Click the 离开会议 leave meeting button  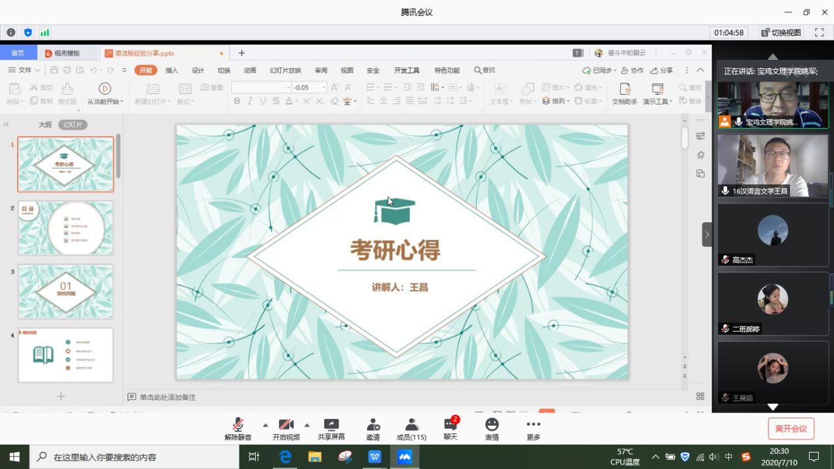click(x=791, y=429)
